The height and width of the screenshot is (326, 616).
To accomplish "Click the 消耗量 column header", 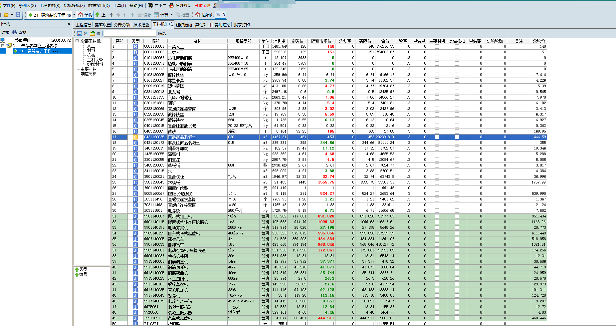I will click(x=279, y=41).
